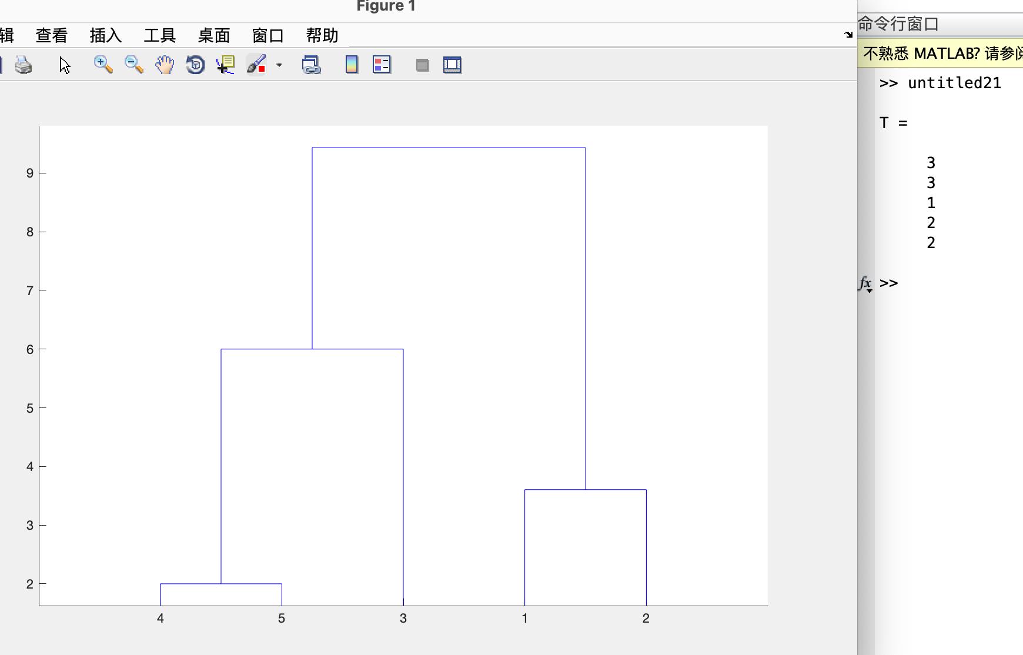Click the fx function browser icon
Viewport: 1023px width, 655px height.
tap(865, 284)
